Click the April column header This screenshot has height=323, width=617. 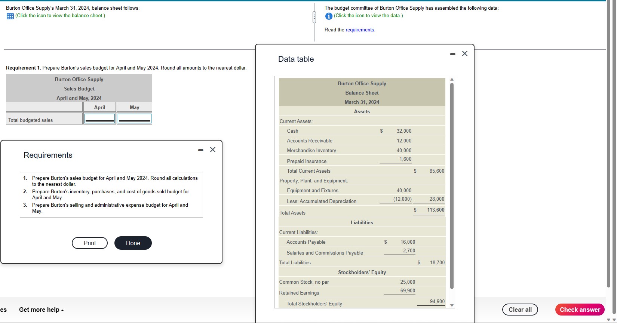[99, 107]
